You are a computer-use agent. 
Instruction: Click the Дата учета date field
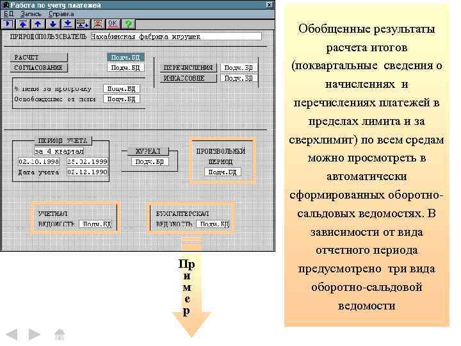[x=87, y=172]
